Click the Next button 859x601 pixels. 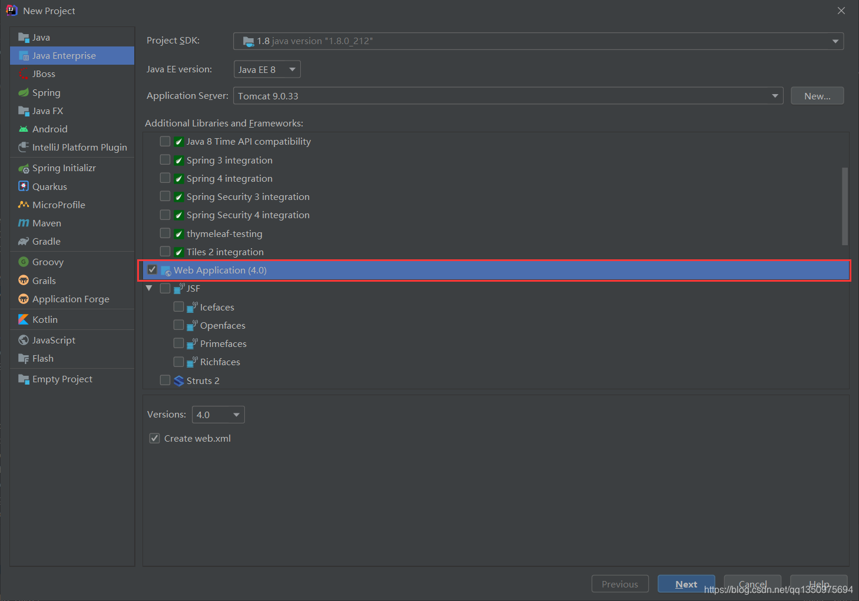[686, 584]
